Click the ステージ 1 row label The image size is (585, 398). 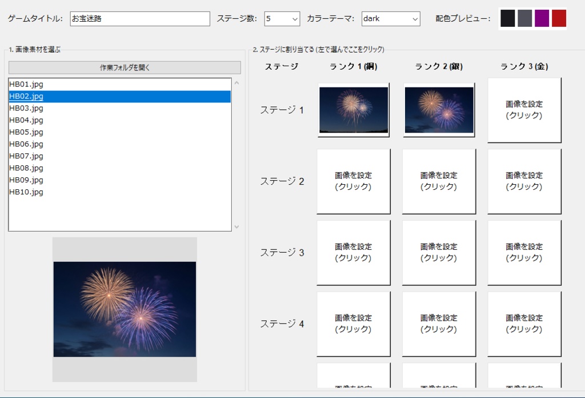pos(282,110)
